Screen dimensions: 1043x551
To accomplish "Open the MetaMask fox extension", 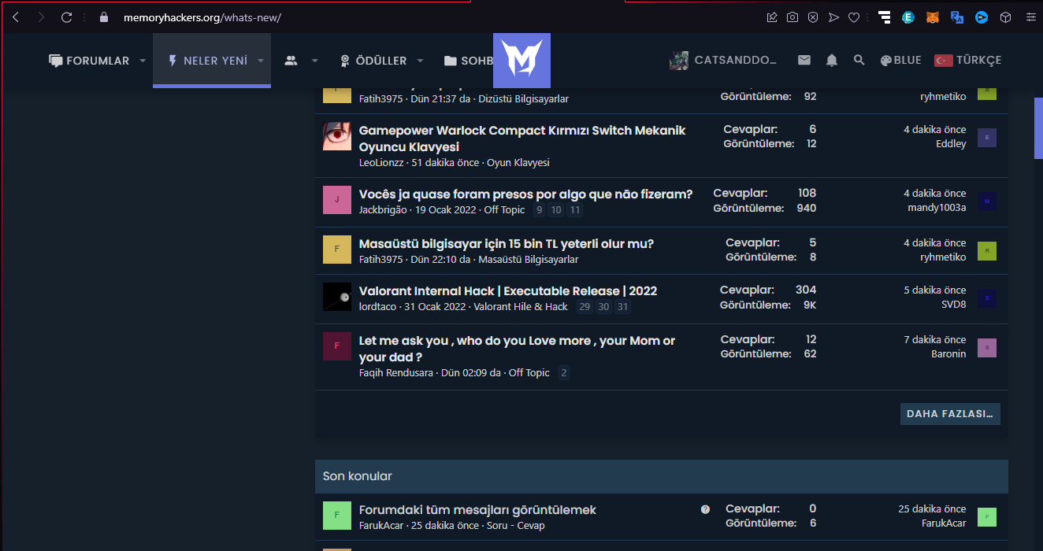I will tap(932, 17).
